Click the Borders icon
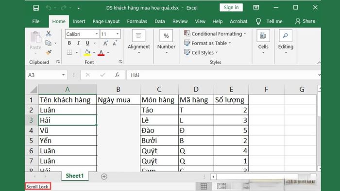The height and width of the screenshot is (191, 340). click(x=69, y=52)
